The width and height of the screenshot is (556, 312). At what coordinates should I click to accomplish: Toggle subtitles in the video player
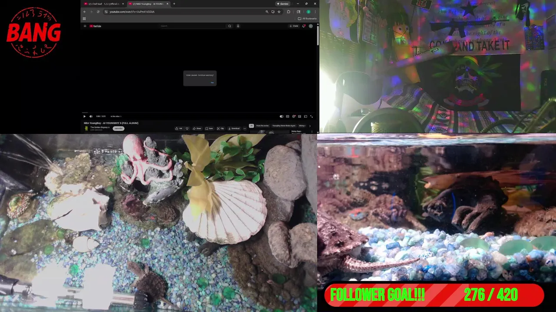(x=288, y=116)
